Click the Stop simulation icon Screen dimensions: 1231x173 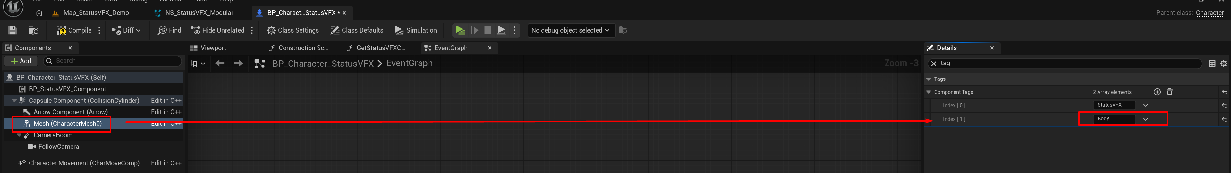488,30
